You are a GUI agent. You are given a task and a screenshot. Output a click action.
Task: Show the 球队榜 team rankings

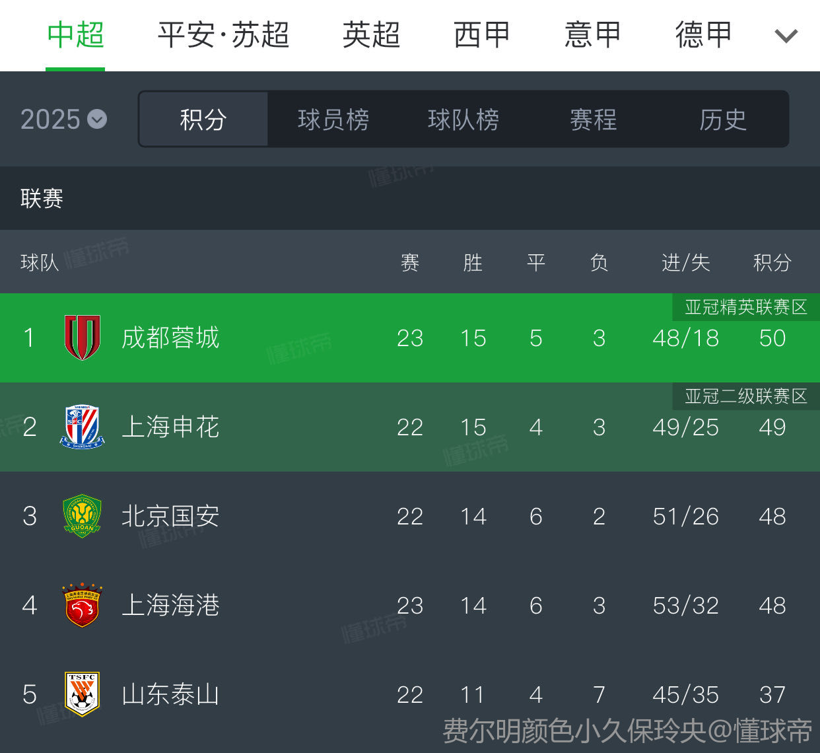point(463,120)
